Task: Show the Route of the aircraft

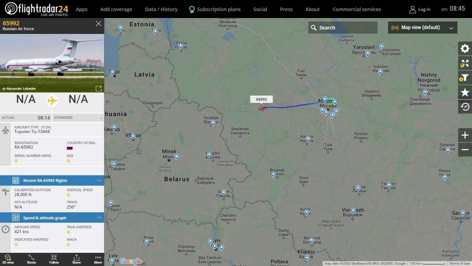Action: pyautogui.click(x=31, y=259)
